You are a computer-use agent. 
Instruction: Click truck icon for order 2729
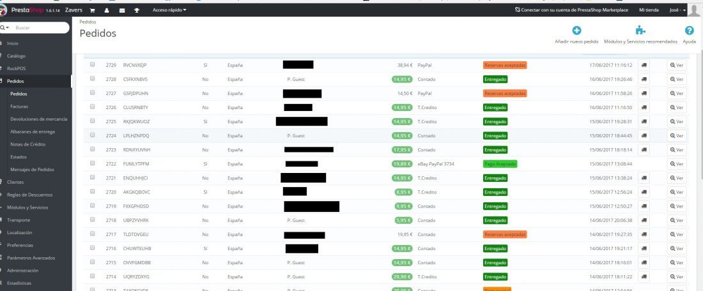(644, 65)
